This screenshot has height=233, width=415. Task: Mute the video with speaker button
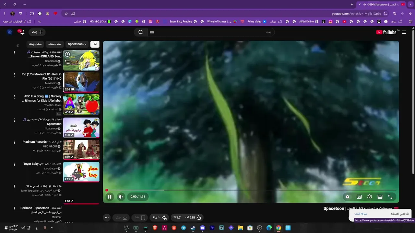(121, 197)
